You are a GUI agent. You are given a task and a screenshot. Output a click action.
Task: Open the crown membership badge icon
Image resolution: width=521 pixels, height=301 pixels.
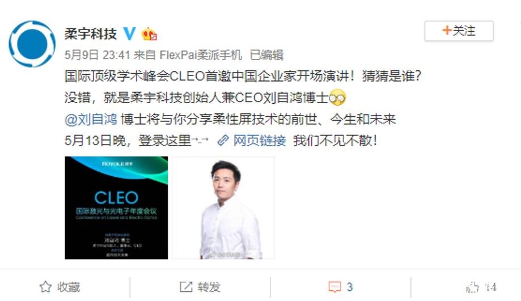(149, 34)
